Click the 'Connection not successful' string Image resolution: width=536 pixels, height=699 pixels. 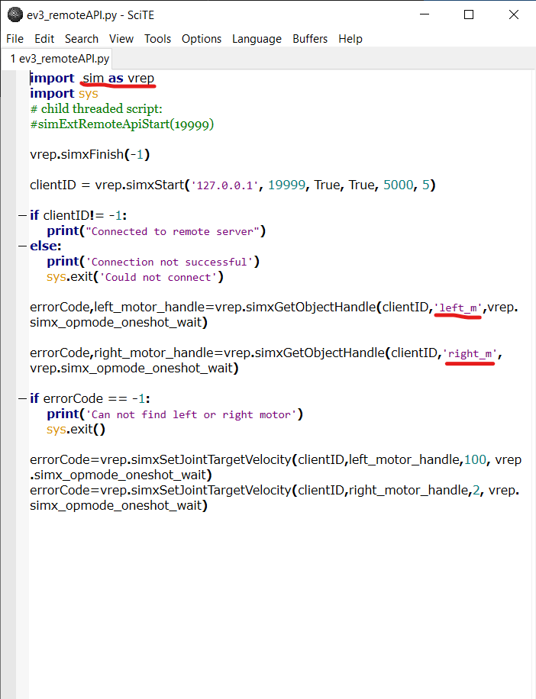tap(169, 262)
